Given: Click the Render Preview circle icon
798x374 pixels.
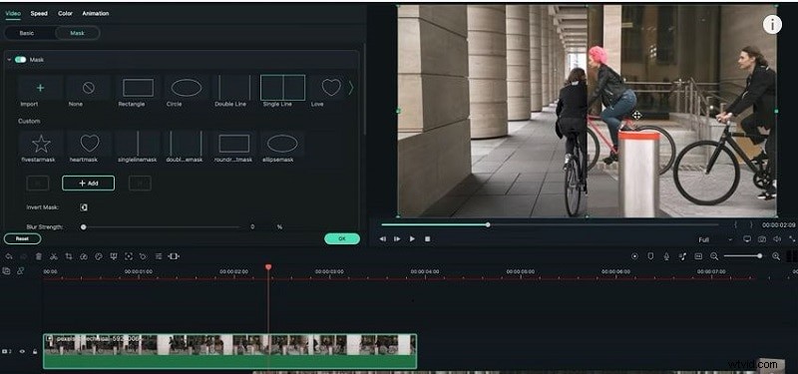Looking at the screenshot, I should tap(634, 256).
